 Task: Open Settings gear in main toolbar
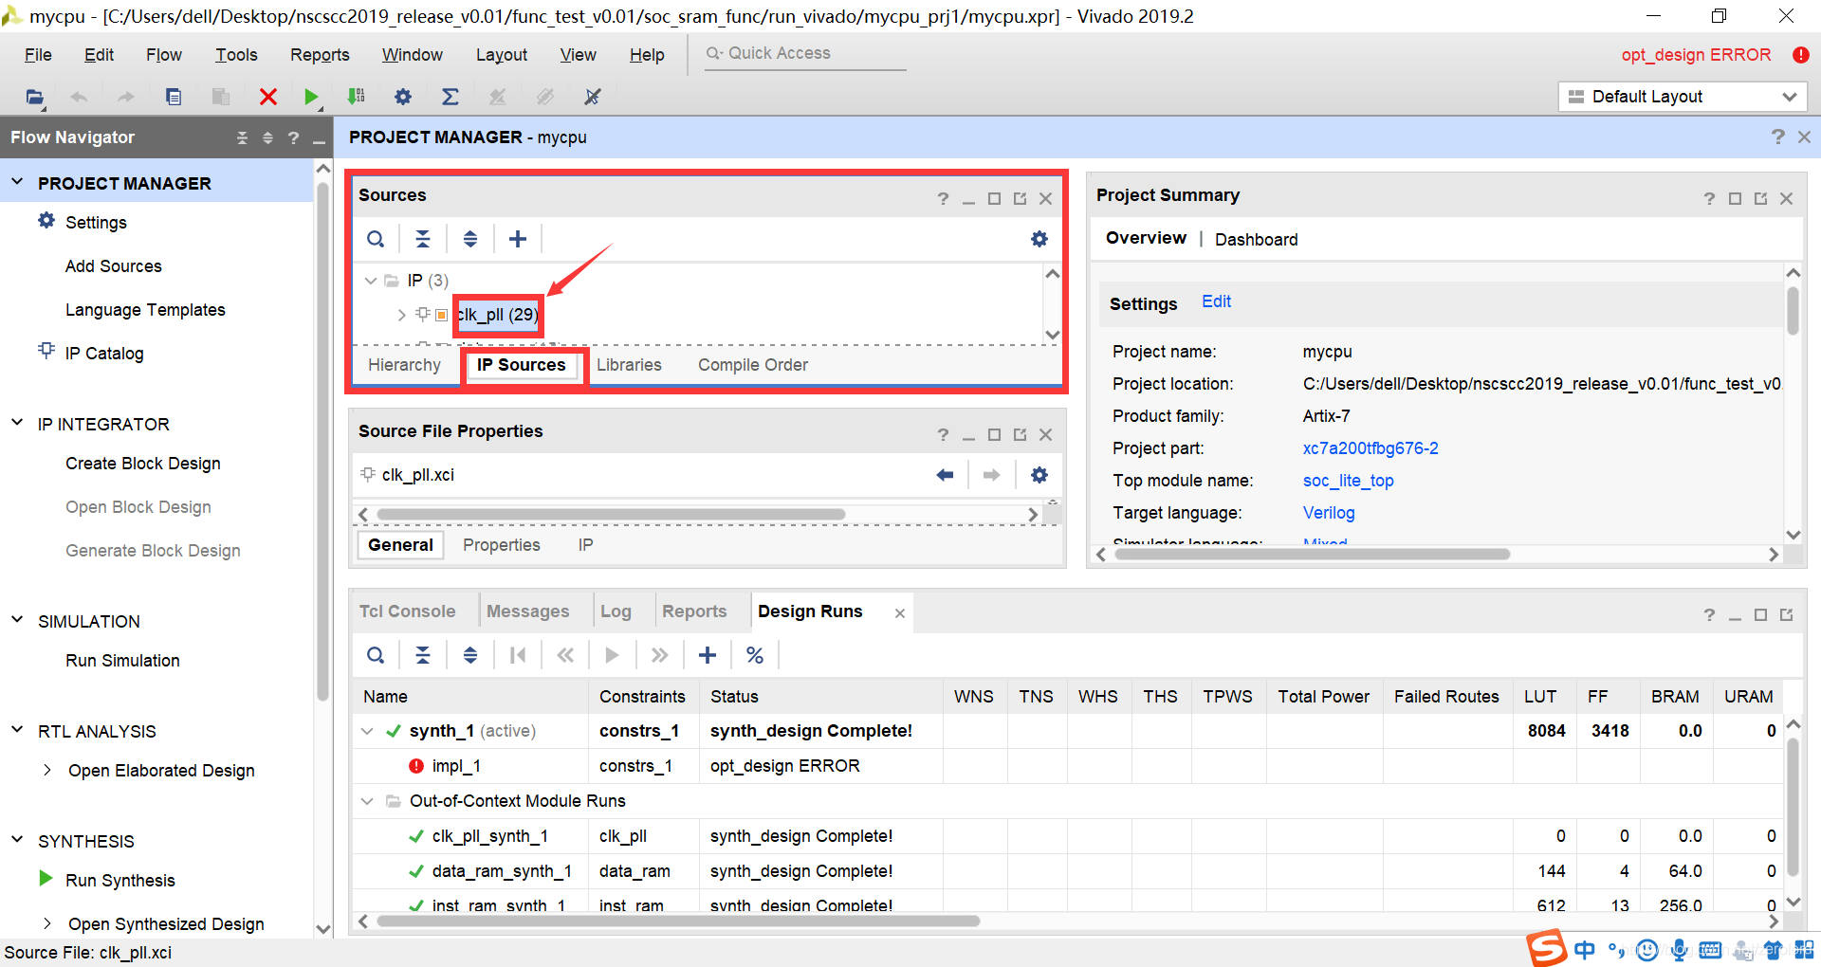pos(403,97)
